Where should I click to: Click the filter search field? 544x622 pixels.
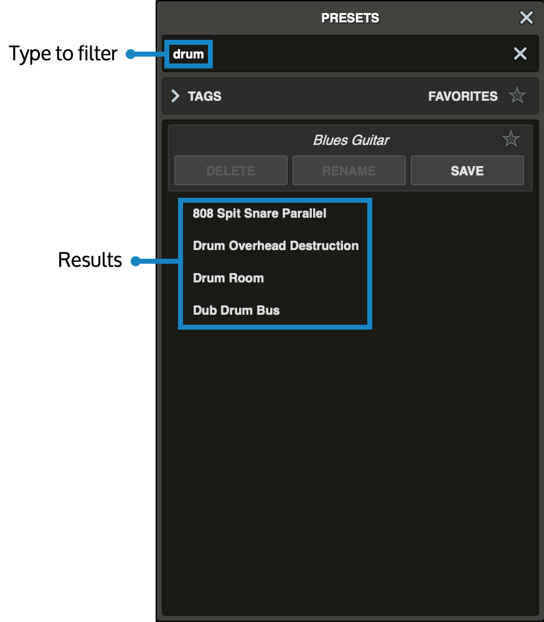[350, 53]
